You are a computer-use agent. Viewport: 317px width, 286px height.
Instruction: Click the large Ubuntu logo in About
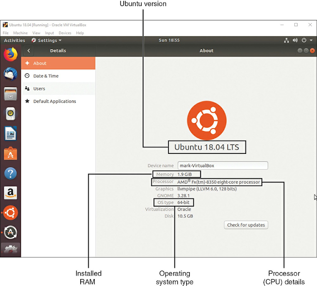[207, 120]
